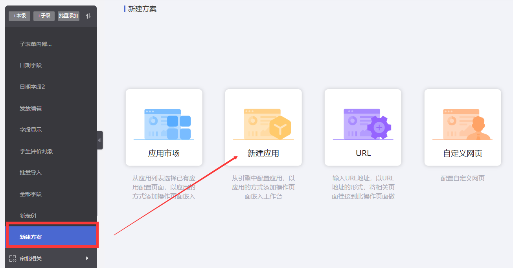Click the sort arrows icon beside 批量添加

pos(88,16)
